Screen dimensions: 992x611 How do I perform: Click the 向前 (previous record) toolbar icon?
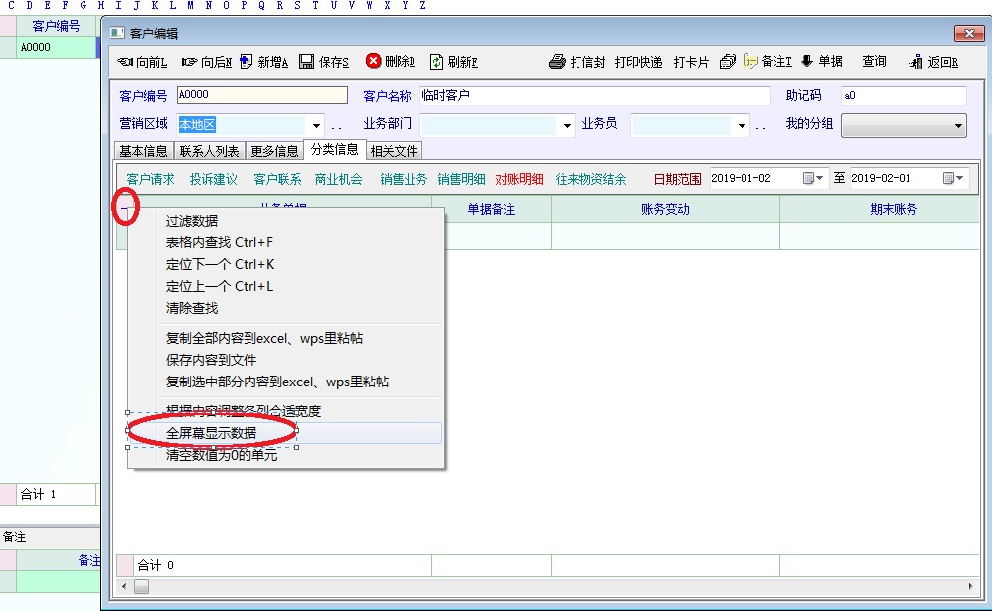[125, 62]
